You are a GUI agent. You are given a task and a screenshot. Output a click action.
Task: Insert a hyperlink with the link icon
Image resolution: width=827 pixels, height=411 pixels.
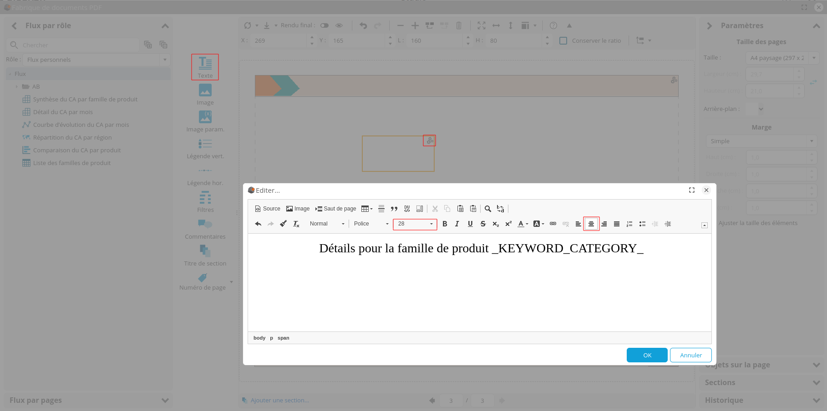553,224
